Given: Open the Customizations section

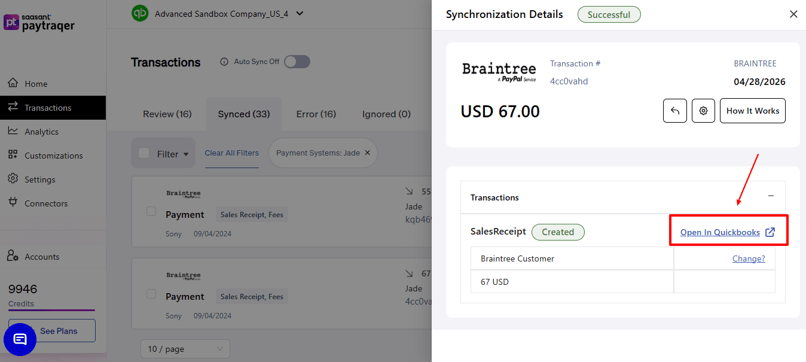Looking at the screenshot, I should pos(53,155).
